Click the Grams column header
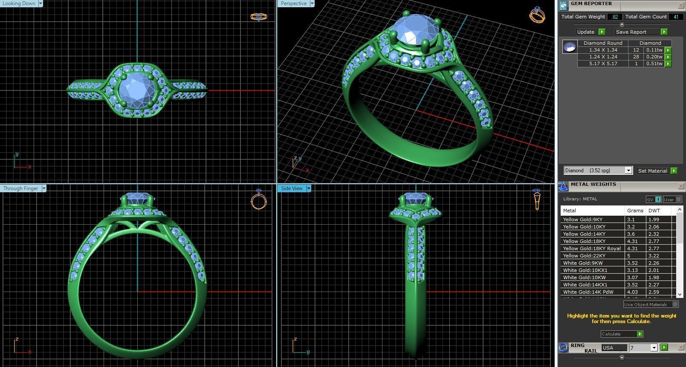 click(x=635, y=211)
